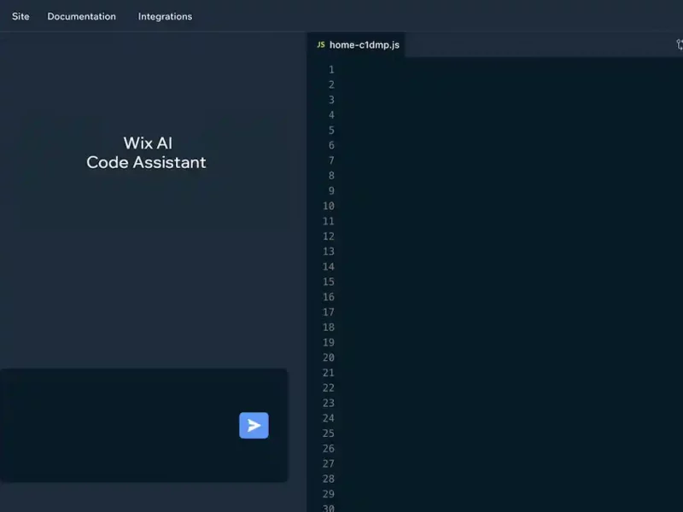This screenshot has width=683, height=512.
Task: Select line number 3 in the gutter
Action: pos(331,100)
